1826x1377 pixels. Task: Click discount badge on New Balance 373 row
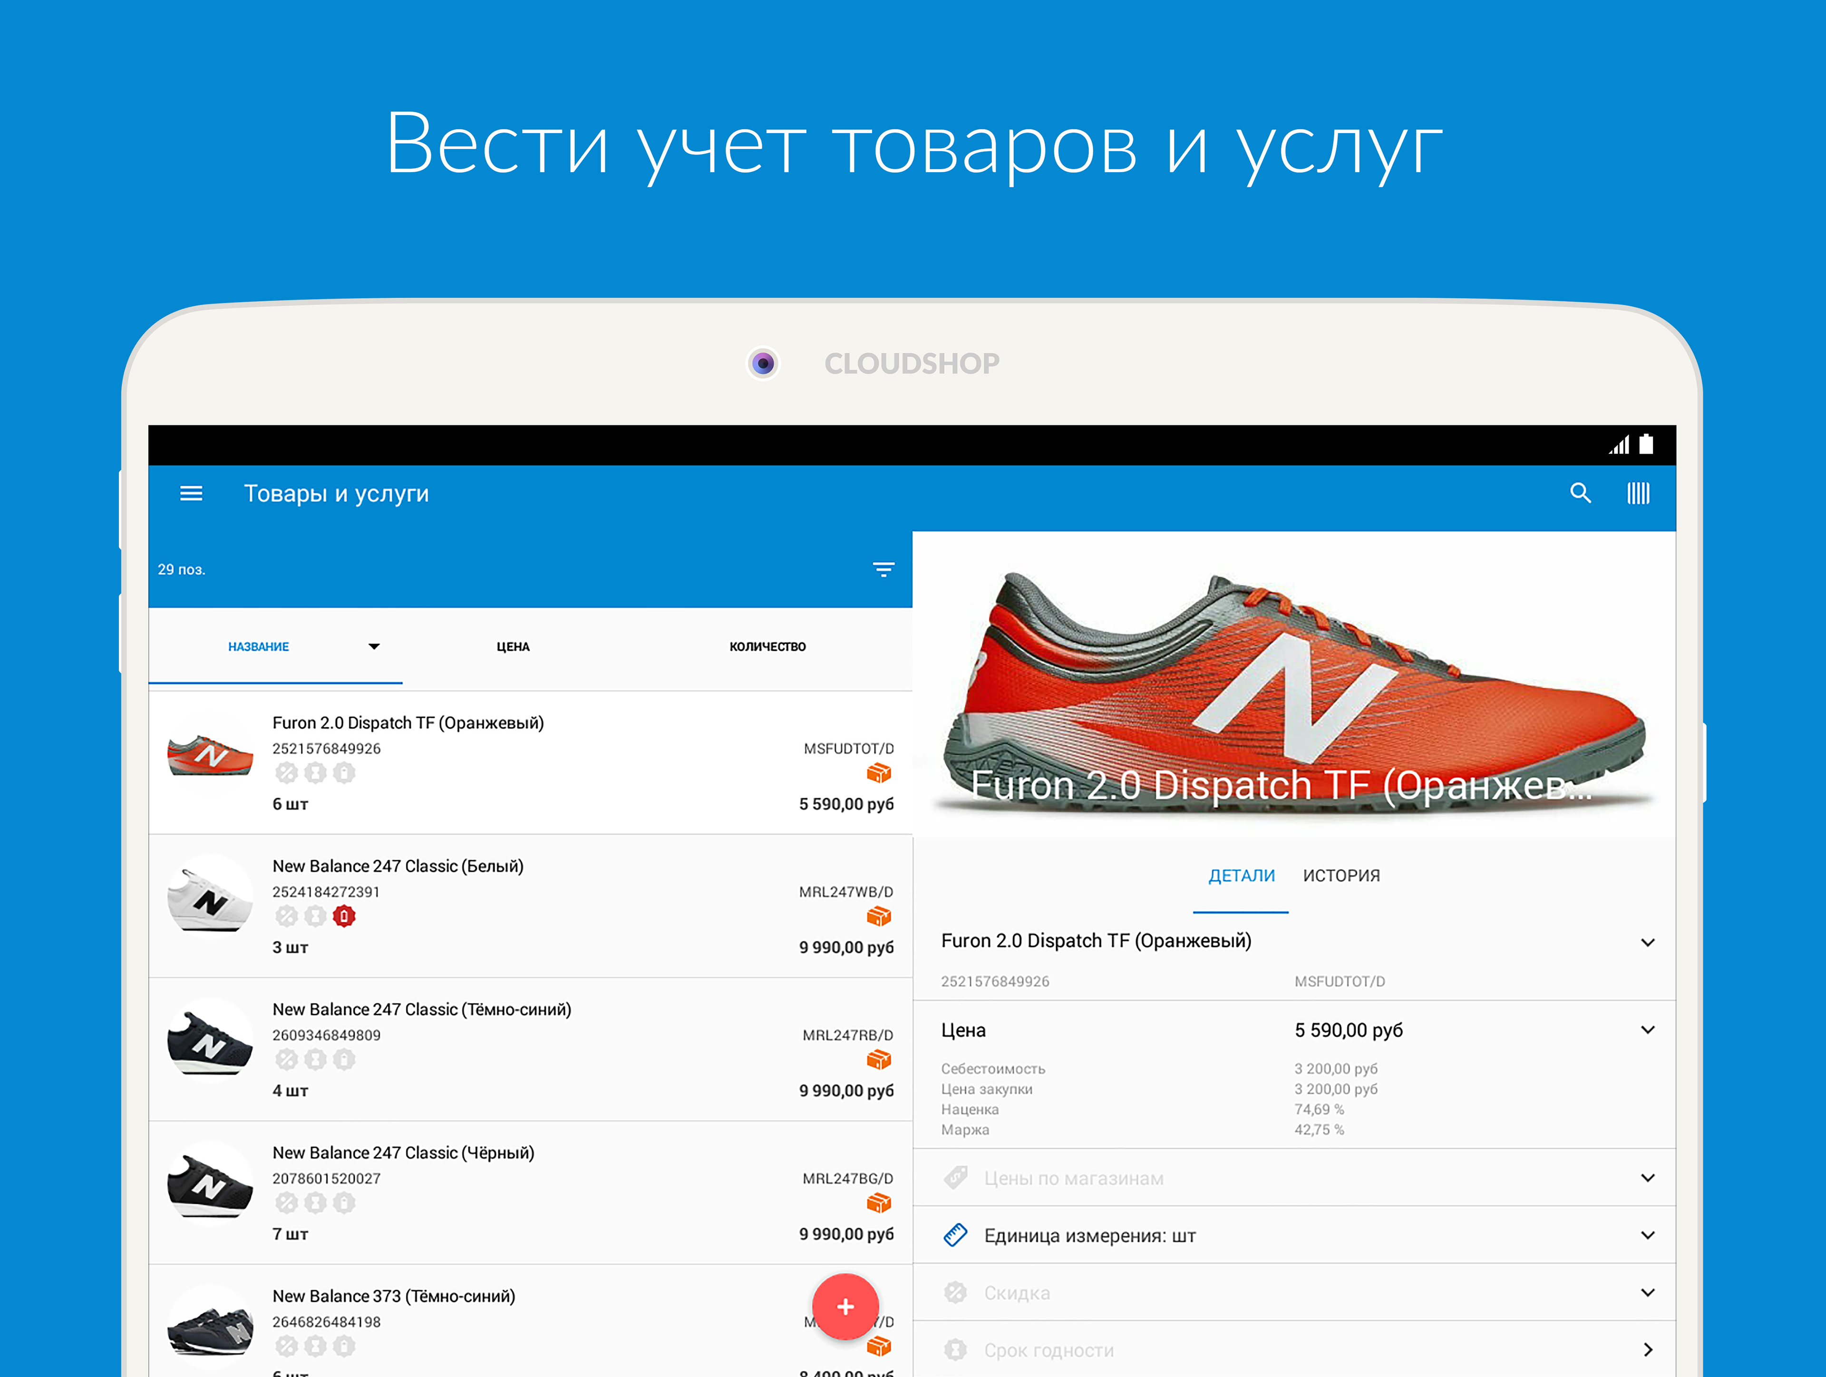click(286, 1348)
